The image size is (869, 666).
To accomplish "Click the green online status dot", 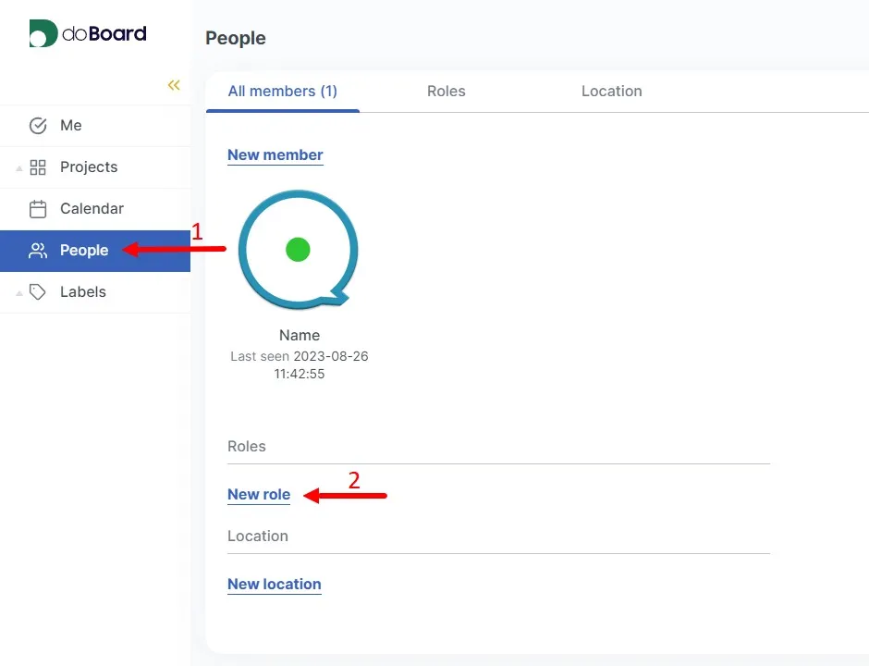I will pos(298,249).
